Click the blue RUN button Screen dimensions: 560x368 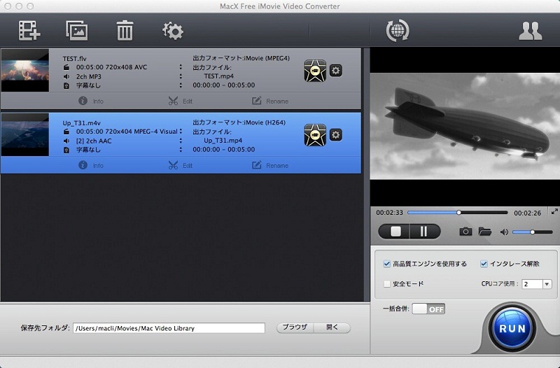(512, 328)
